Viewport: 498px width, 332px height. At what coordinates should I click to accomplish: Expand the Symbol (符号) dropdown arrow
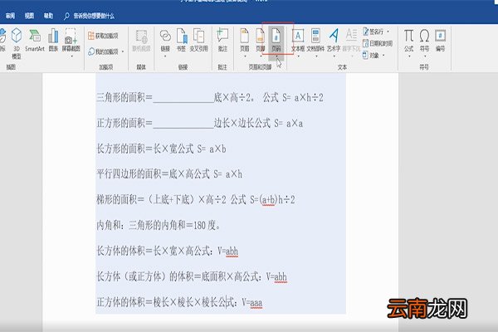click(425, 56)
